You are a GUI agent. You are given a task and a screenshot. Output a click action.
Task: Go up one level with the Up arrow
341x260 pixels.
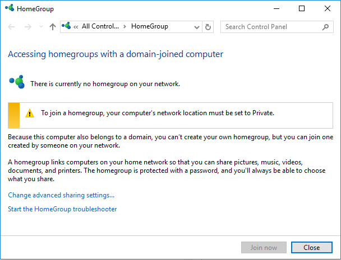tap(52, 27)
